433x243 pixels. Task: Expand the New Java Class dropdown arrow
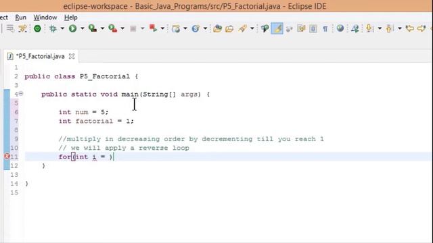[x=205, y=28]
